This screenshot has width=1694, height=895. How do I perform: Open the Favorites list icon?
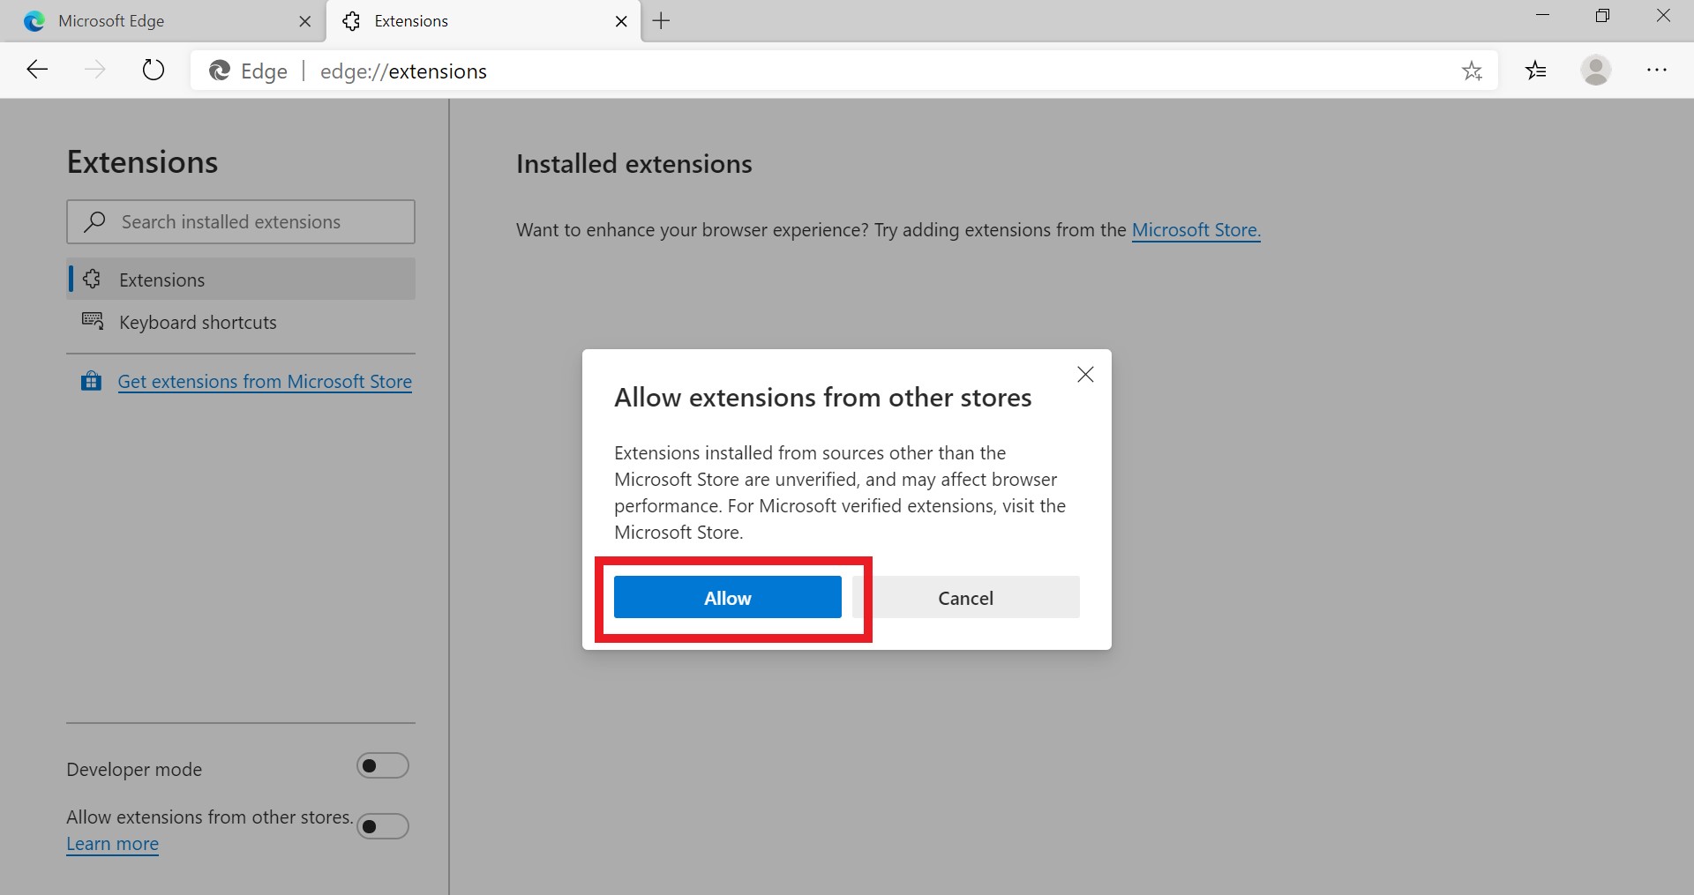1536,70
